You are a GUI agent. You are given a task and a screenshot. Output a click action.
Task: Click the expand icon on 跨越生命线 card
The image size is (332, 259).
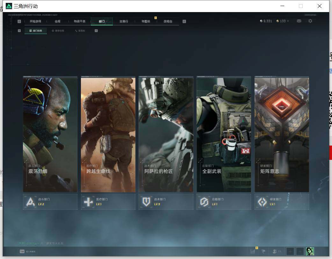(x=84, y=160)
